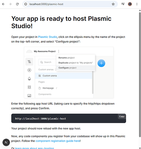Click the Next.js dev tools N badge
141x149 pixels.
click(x=6, y=142)
